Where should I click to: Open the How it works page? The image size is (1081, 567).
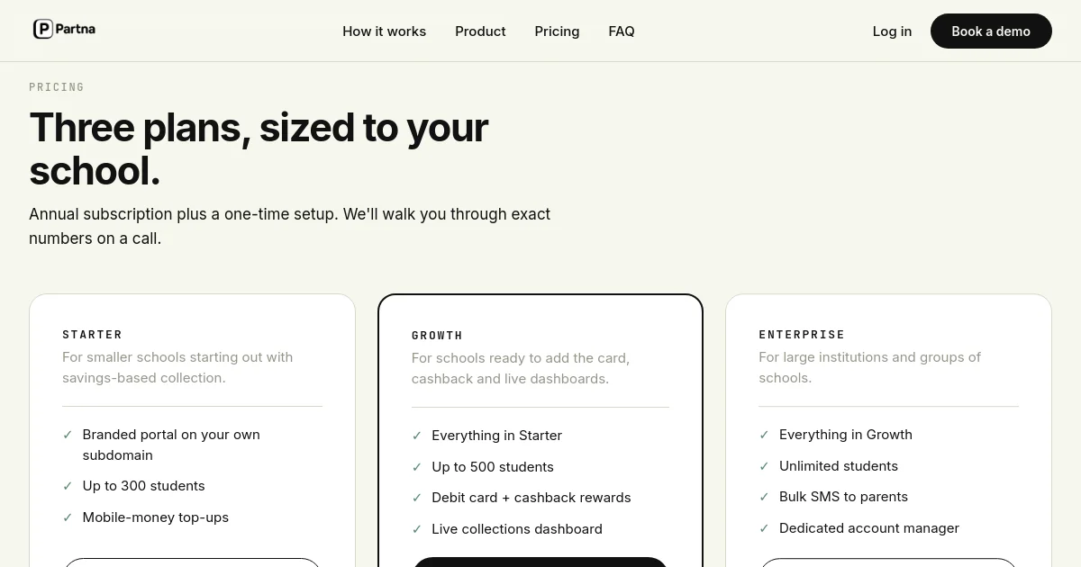click(384, 31)
